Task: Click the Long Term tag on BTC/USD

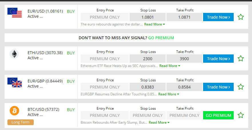Action: pos(21,122)
